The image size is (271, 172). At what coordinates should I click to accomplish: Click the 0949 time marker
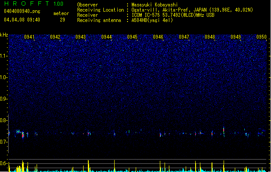click(236, 37)
